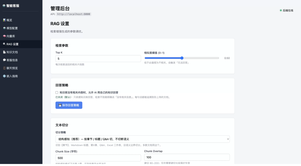Click the speech bubble icon beside 客服信息
301x166 pixels.
(x=4, y=60)
